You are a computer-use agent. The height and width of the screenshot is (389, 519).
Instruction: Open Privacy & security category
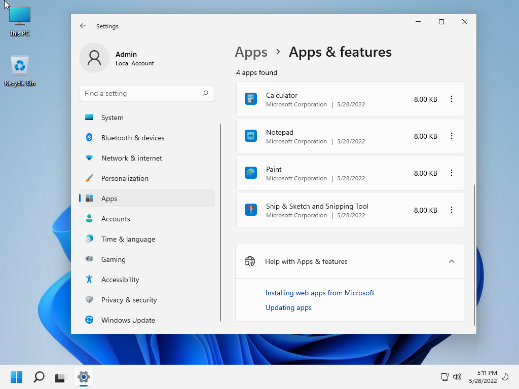coord(129,300)
